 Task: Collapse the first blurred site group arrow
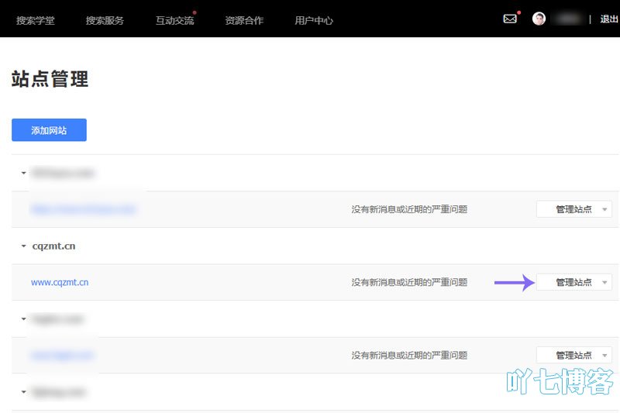(24, 173)
